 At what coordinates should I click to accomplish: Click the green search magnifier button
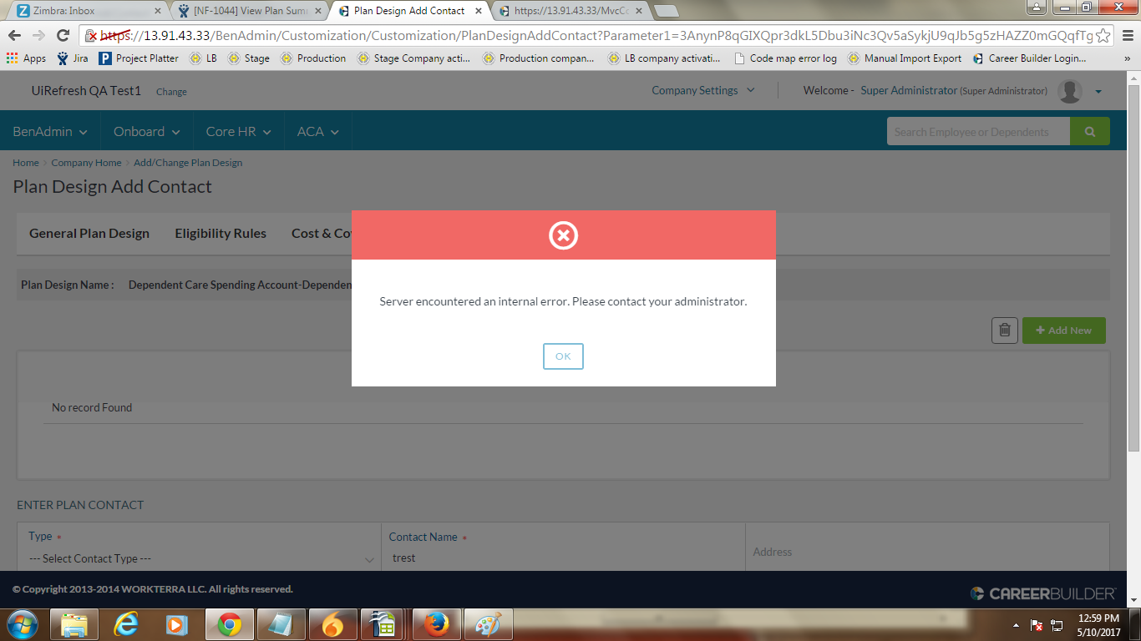pyautogui.click(x=1089, y=132)
